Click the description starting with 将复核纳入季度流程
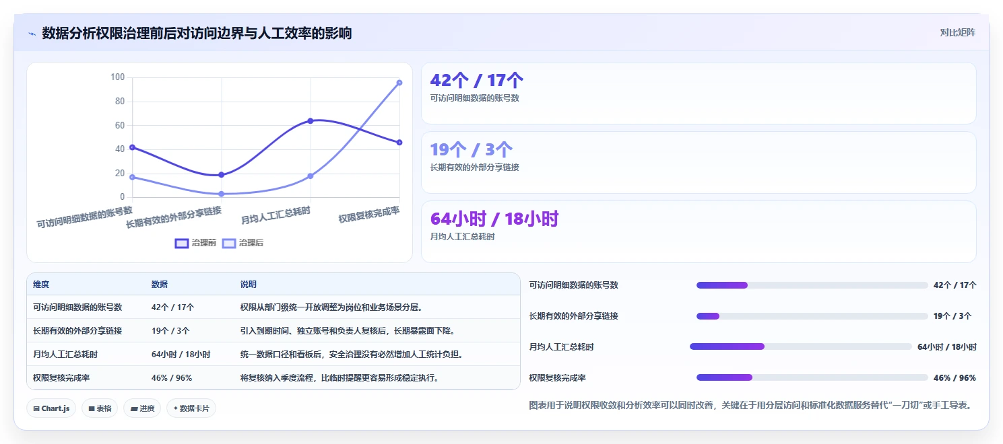This screenshot has height=444, width=1003. pos(340,377)
